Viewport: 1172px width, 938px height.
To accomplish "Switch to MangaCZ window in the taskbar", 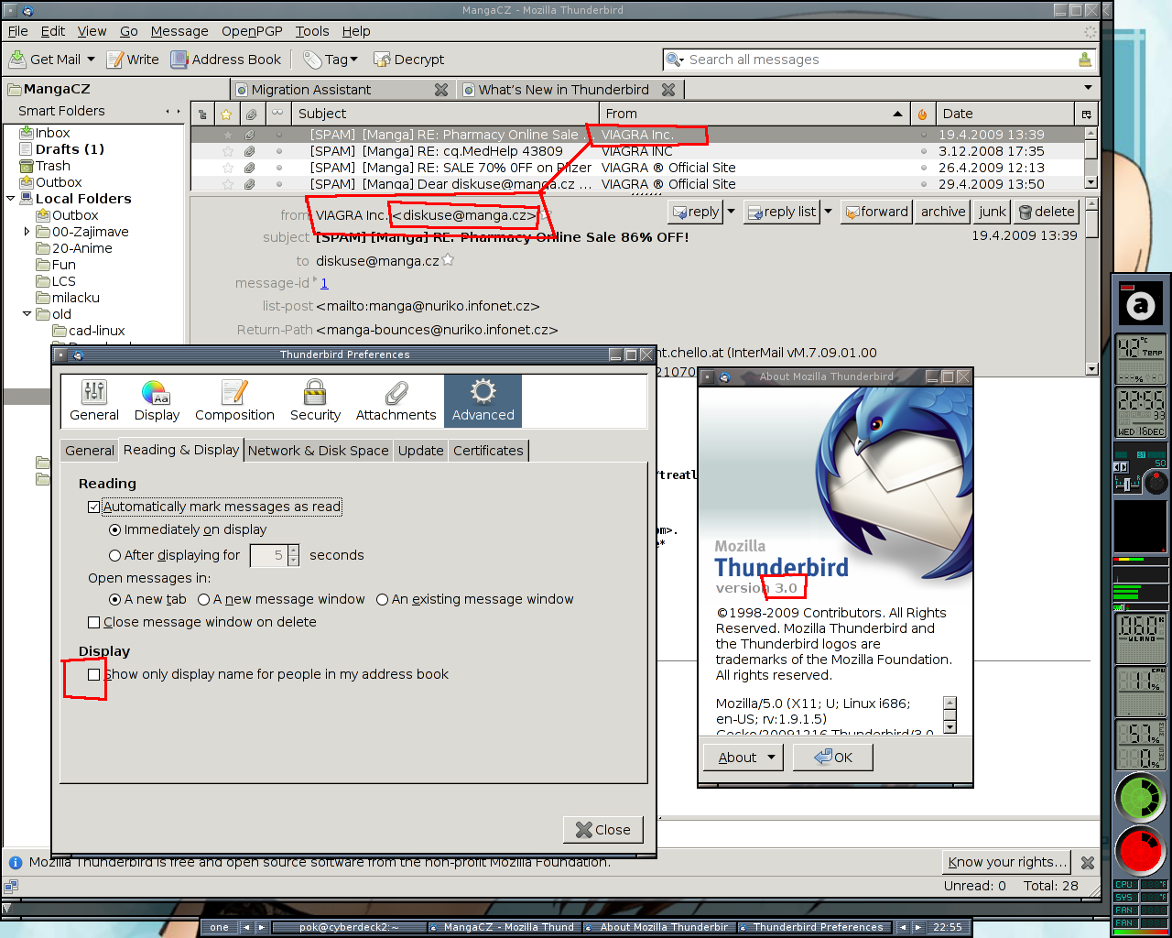I will (502, 927).
